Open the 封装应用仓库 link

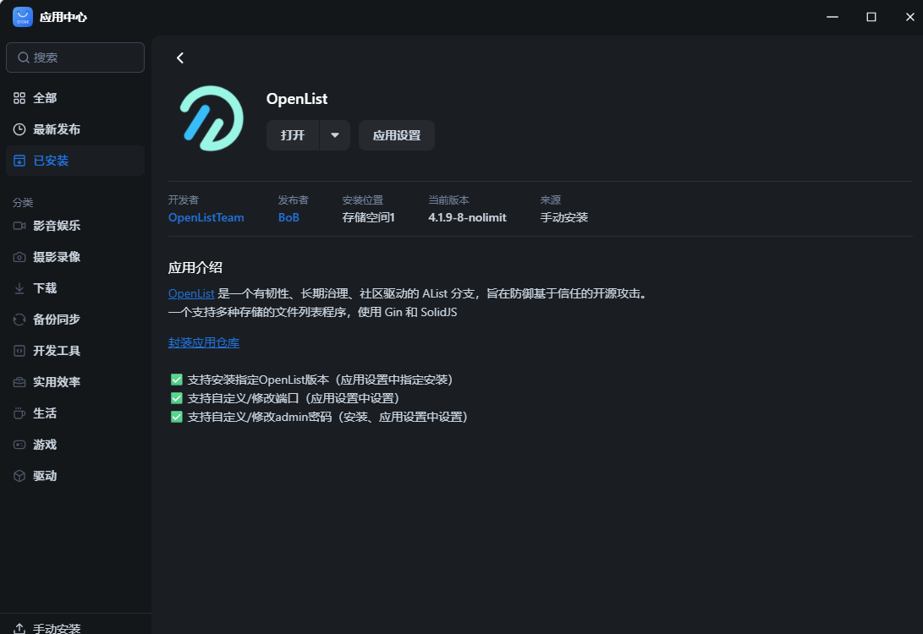click(x=204, y=343)
